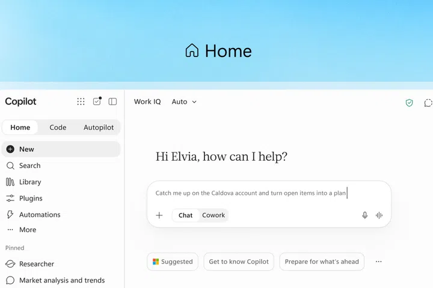
Task: Switch to the Home tab
Action: tap(20, 127)
